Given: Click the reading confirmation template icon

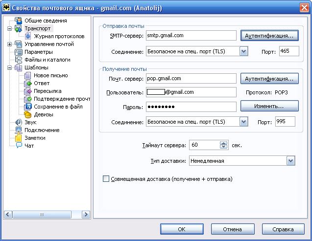Looking at the screenshot, I should point(28,99).
